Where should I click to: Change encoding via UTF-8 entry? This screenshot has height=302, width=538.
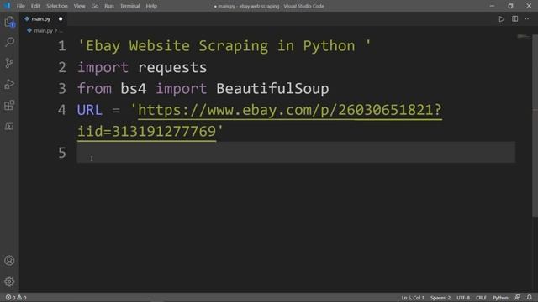463,298
